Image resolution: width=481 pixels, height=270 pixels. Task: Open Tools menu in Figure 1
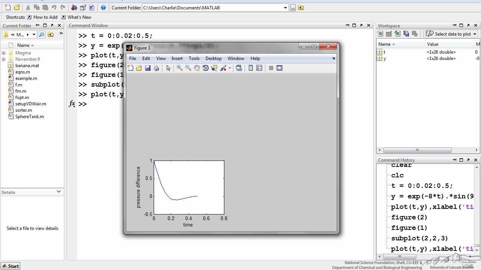click(x=194, y=58)
